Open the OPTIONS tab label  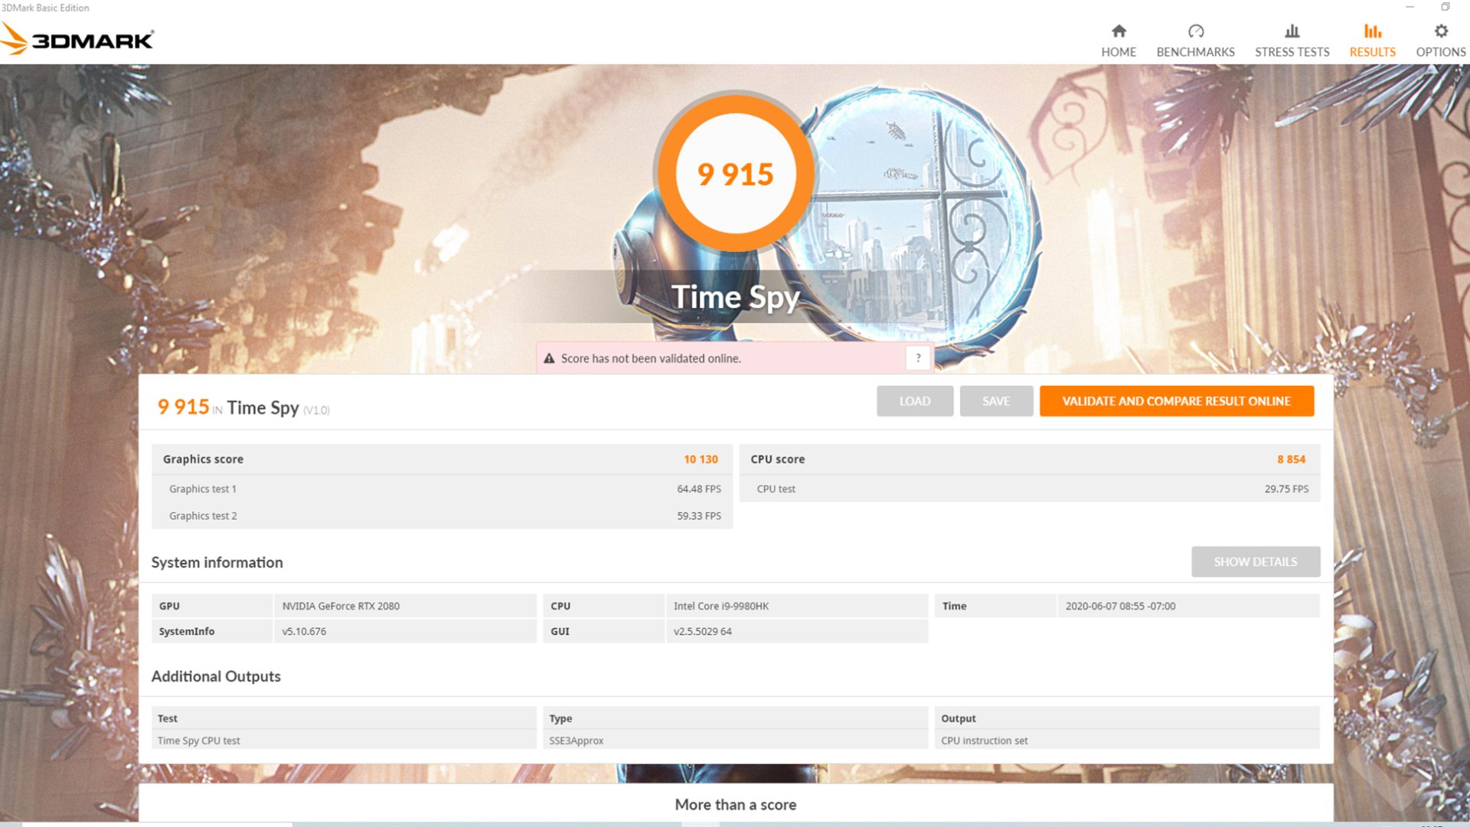[1441, 52]
